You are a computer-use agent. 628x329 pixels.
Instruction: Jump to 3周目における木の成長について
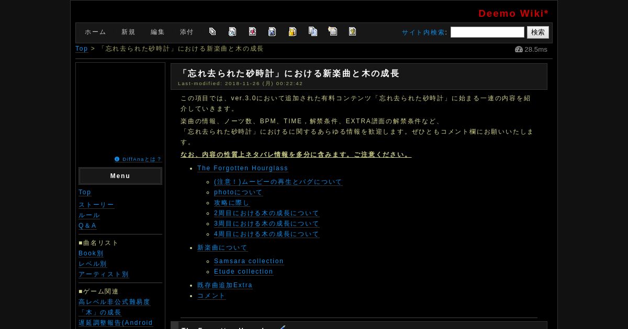point(266,224)
